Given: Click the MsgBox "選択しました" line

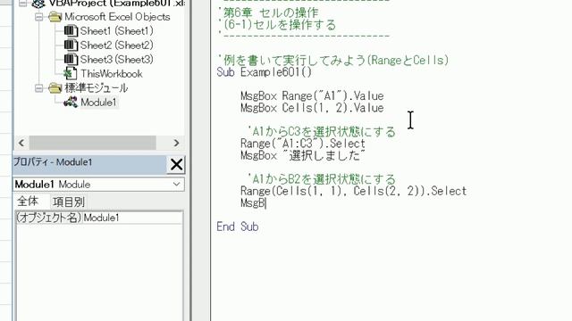Looking at the screenshot, I should pos(302,155).
